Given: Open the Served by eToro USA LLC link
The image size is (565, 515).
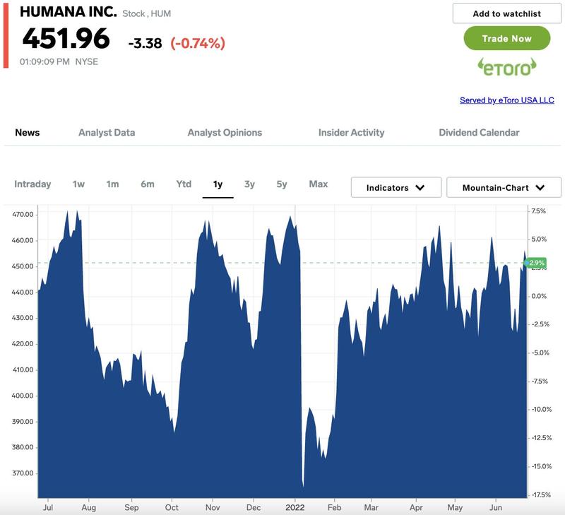Looking at the screenshot, I should [506, 100].
